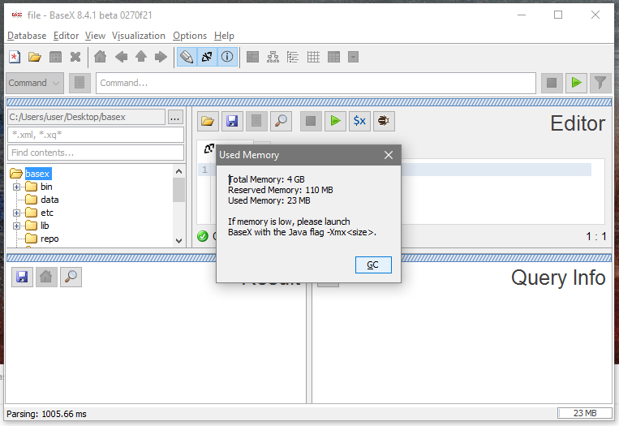This screenshot has height=426, width=619.
Task: Toggle the Editor pencil panel icon
Action: [x=187, y=58]
